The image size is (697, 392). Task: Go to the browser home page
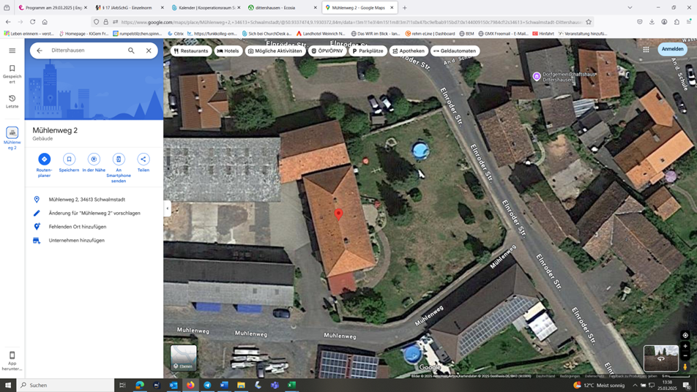tap(45, 22)
